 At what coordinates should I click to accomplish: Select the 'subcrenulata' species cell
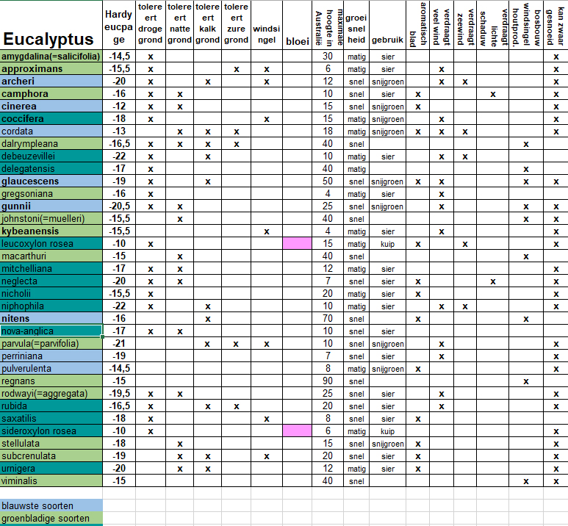pos(51,456)
